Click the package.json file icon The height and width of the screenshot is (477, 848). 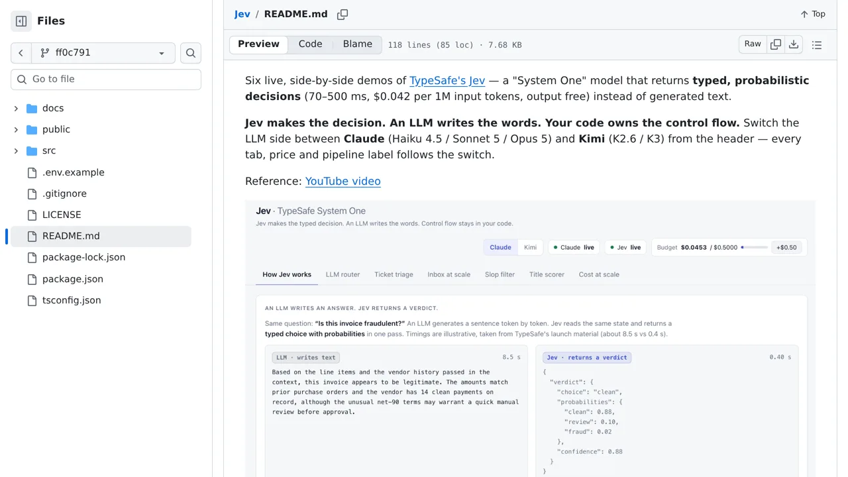tap(32, 279)
